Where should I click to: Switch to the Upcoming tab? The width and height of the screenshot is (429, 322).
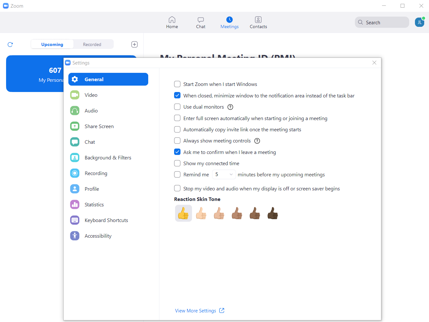coord(52,44)
